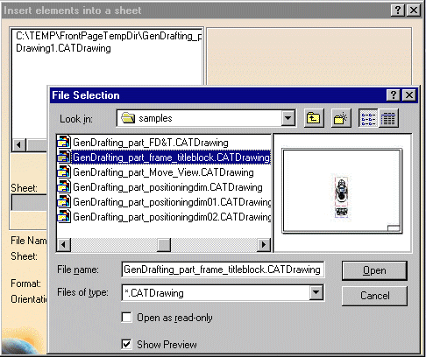Uncheck the Show Preview checkbox
426x357 pixels.
pyautogui.click(x=126, y=344)
